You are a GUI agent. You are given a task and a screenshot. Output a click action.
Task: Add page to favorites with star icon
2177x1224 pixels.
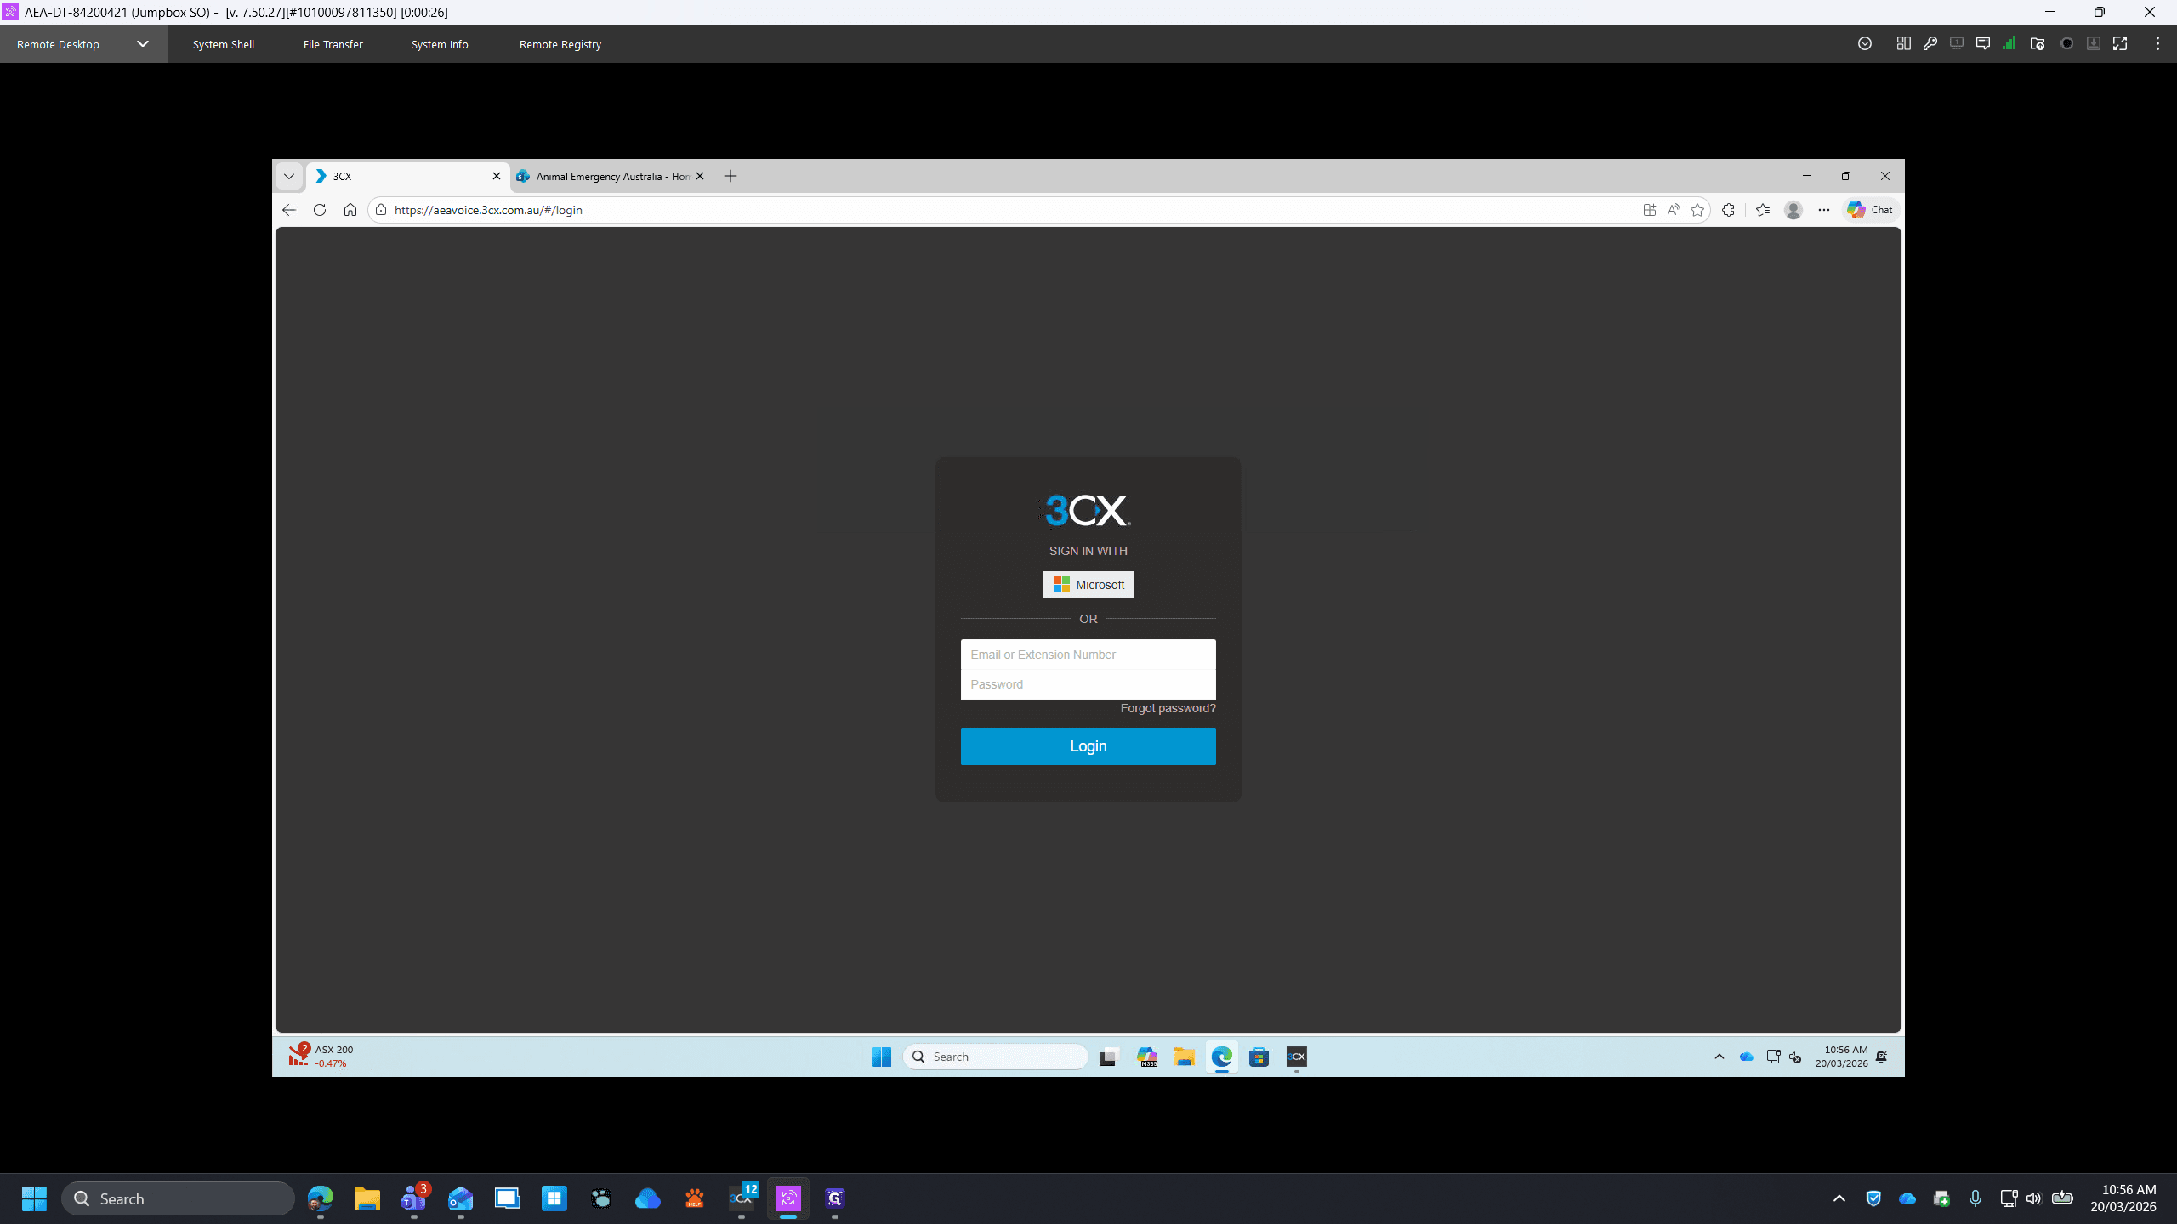click(1697, 210)
